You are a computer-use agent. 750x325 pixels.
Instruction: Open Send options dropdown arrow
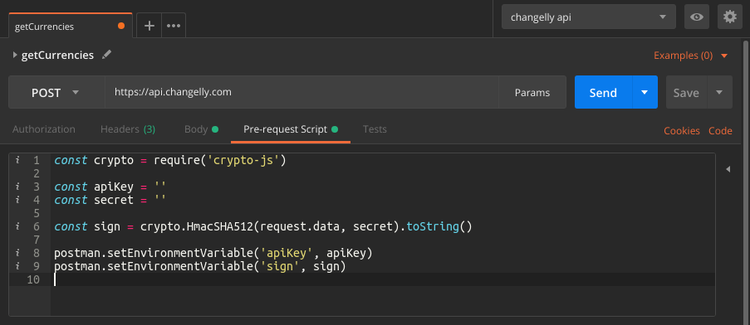pos(645,92)
